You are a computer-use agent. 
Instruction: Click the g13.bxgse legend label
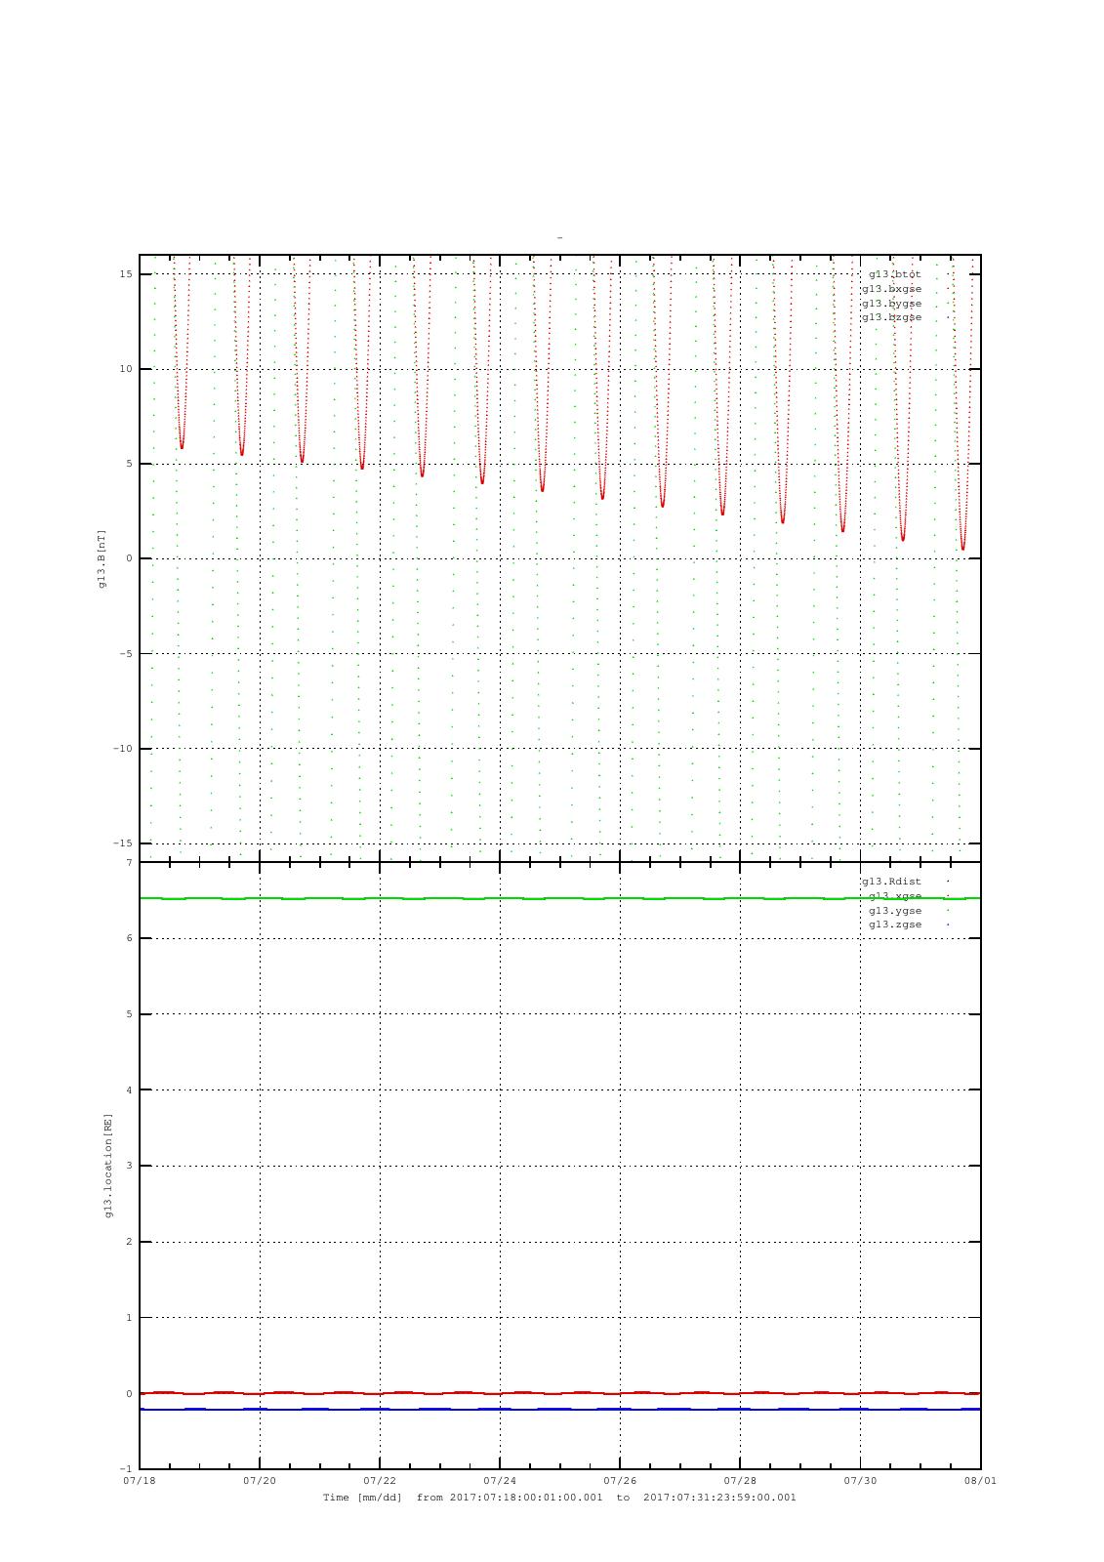(x=891, y=289)
